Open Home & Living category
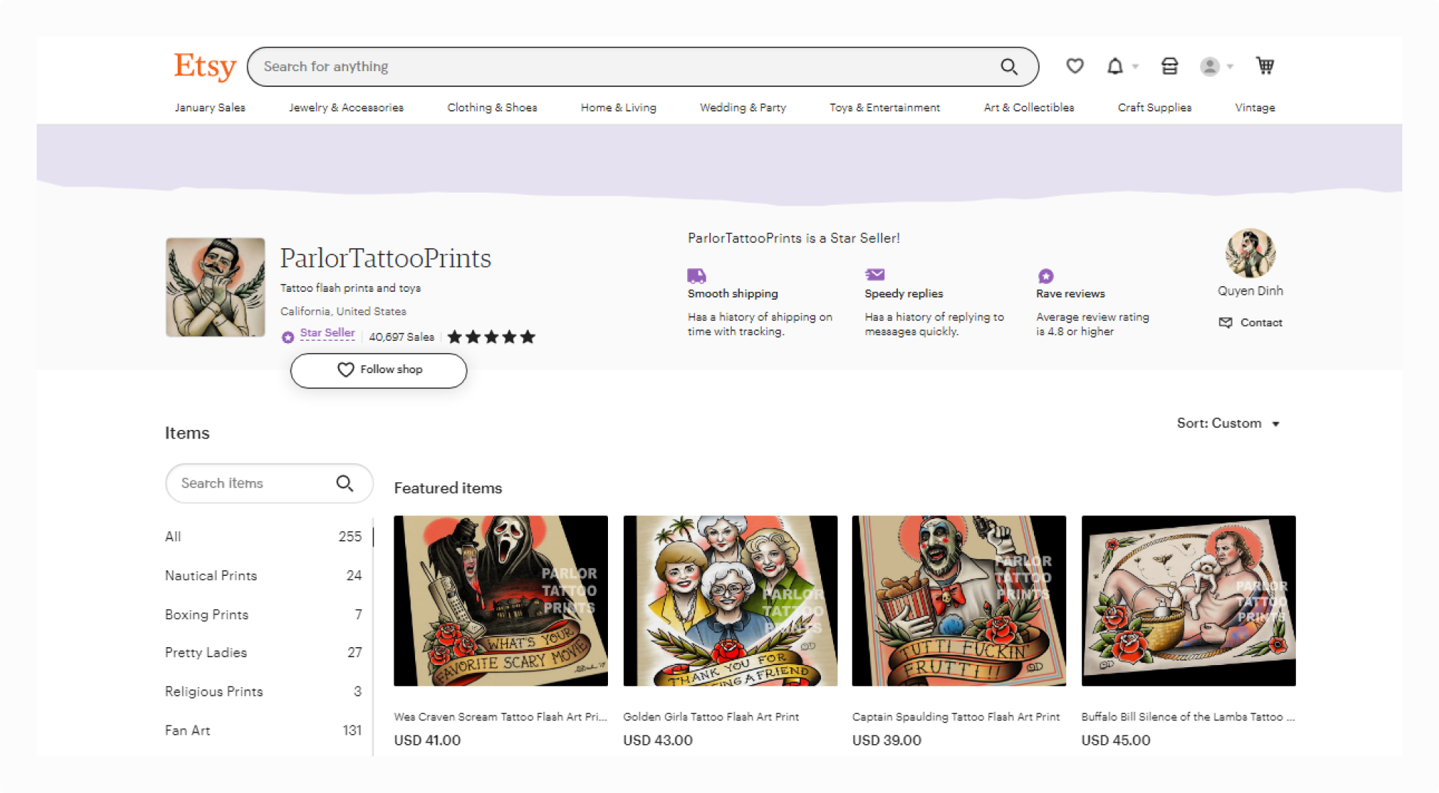1439x793 pixels. pos(619,107)
